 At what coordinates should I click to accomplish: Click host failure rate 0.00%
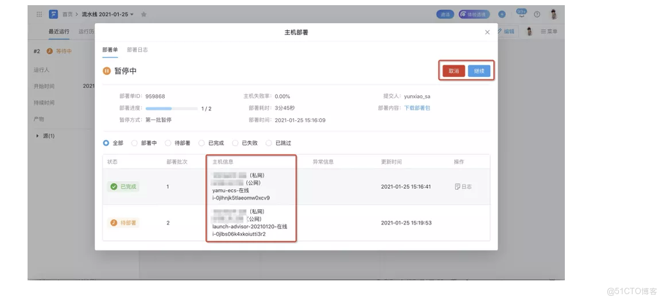(282, 96)
